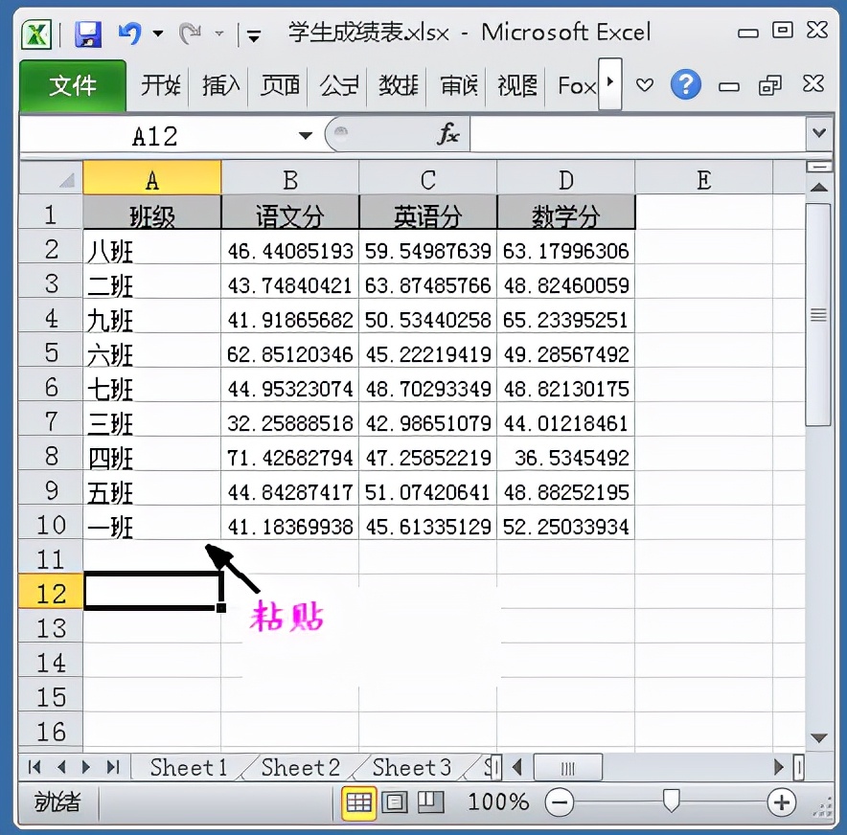Click the Excel program icon top-left

(34, 32)
